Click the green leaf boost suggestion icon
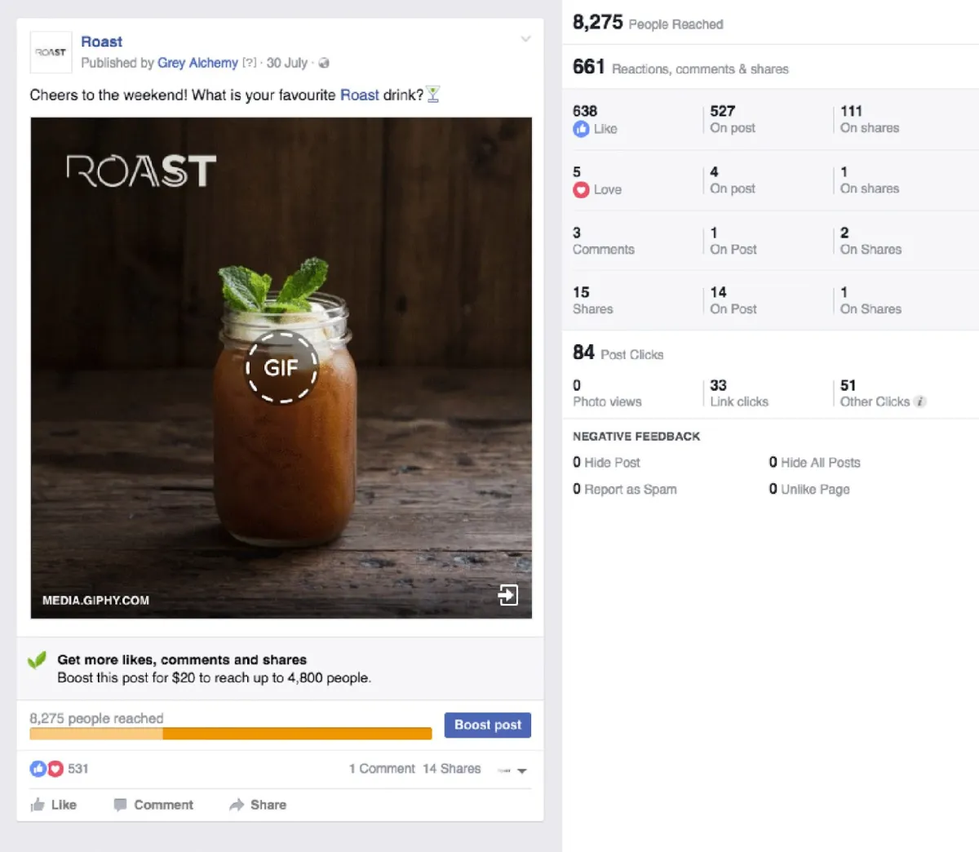The image size is (979, 852). point(37,660)
